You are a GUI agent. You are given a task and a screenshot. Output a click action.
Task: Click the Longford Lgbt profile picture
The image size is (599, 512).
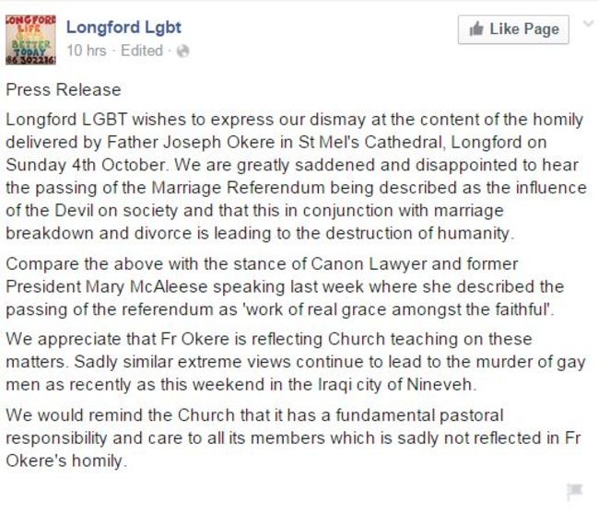click(x=31, y=40)
